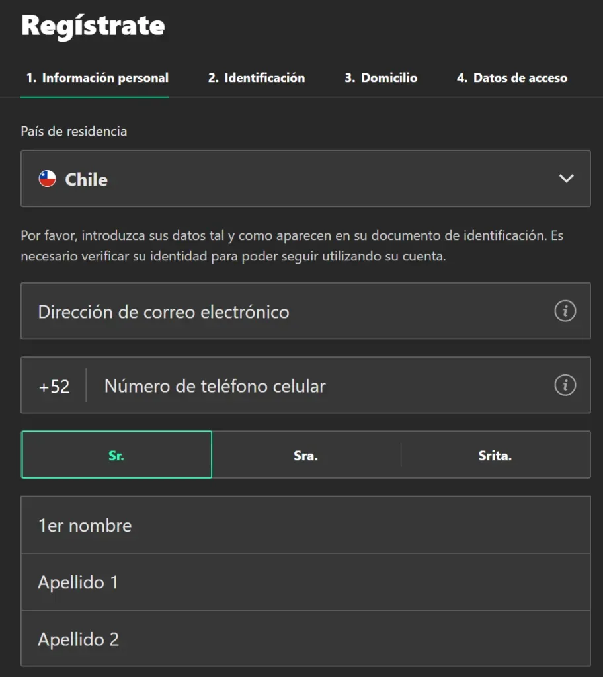
Task: Select the Sra. title option
Action: (306, 454)
